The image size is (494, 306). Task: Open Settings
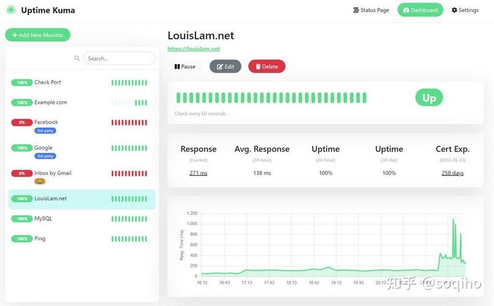coord(465,10)
